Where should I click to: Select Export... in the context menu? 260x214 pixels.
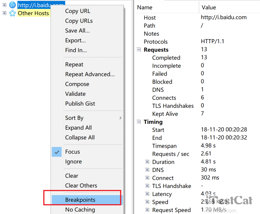pos(87,40)
